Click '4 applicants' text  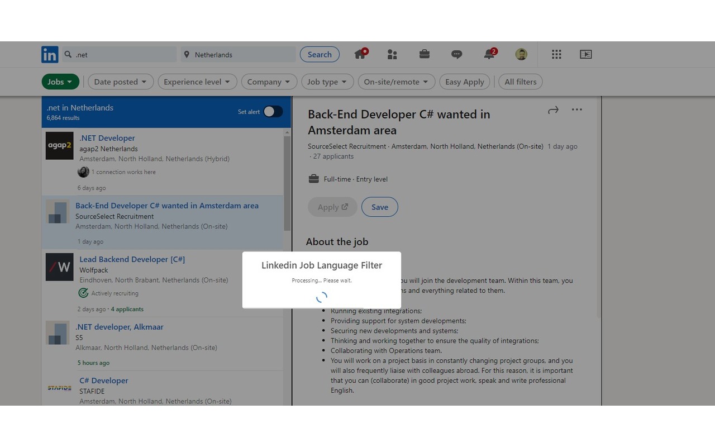point(127,309)
